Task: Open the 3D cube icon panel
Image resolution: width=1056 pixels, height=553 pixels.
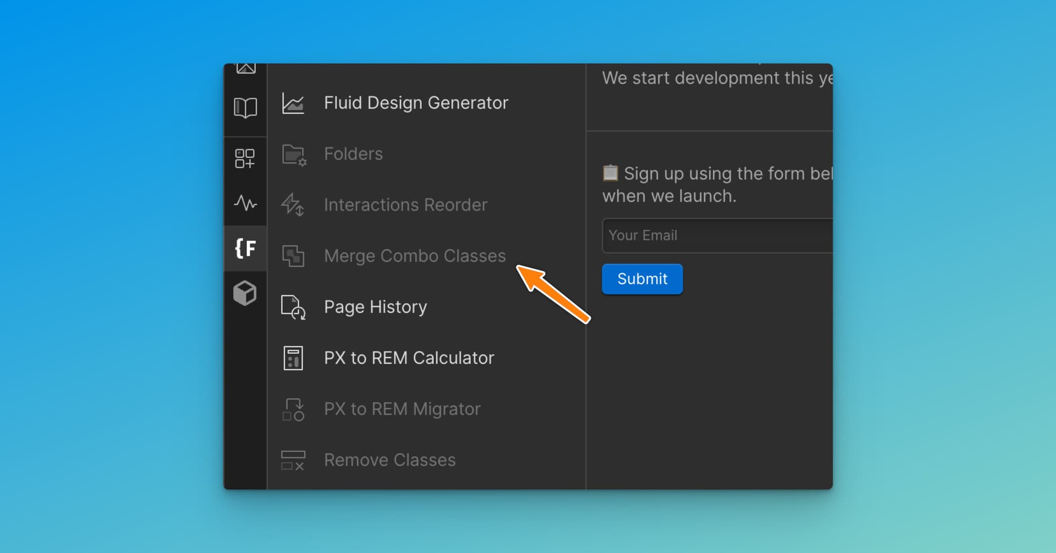Action: (245, 293)
